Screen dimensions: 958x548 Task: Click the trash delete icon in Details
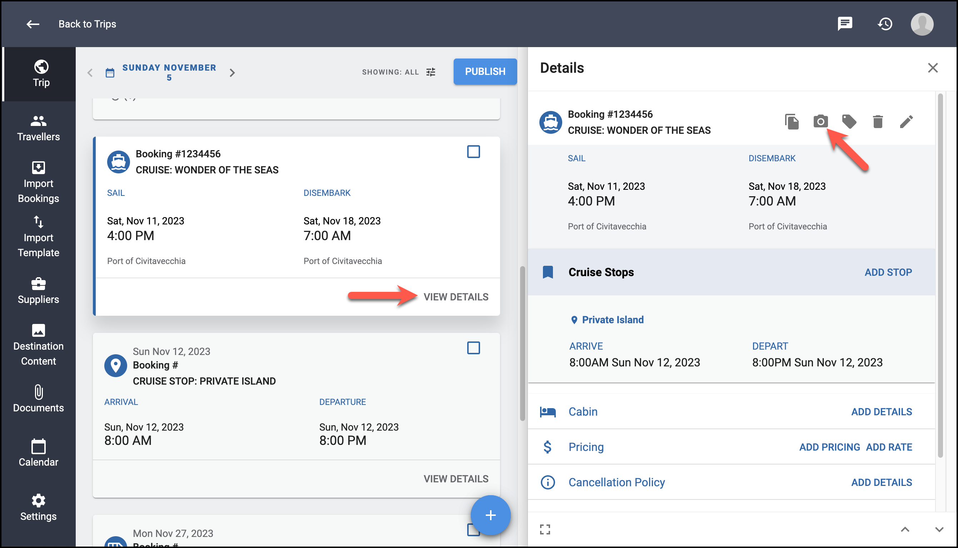877,122
